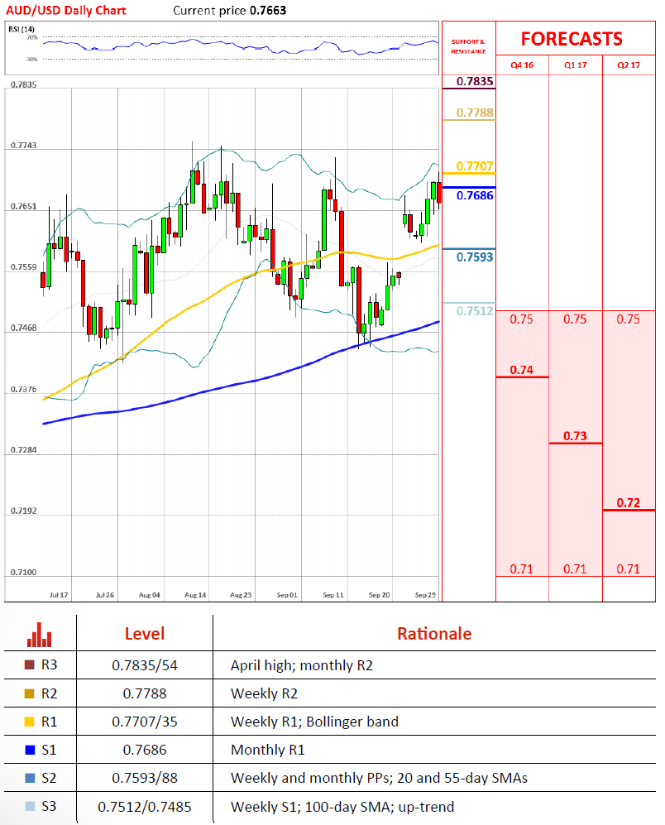The image size is (665, 825).
Task: Click the Sep 11 date axis label
Action: click(x=333, y=595)
